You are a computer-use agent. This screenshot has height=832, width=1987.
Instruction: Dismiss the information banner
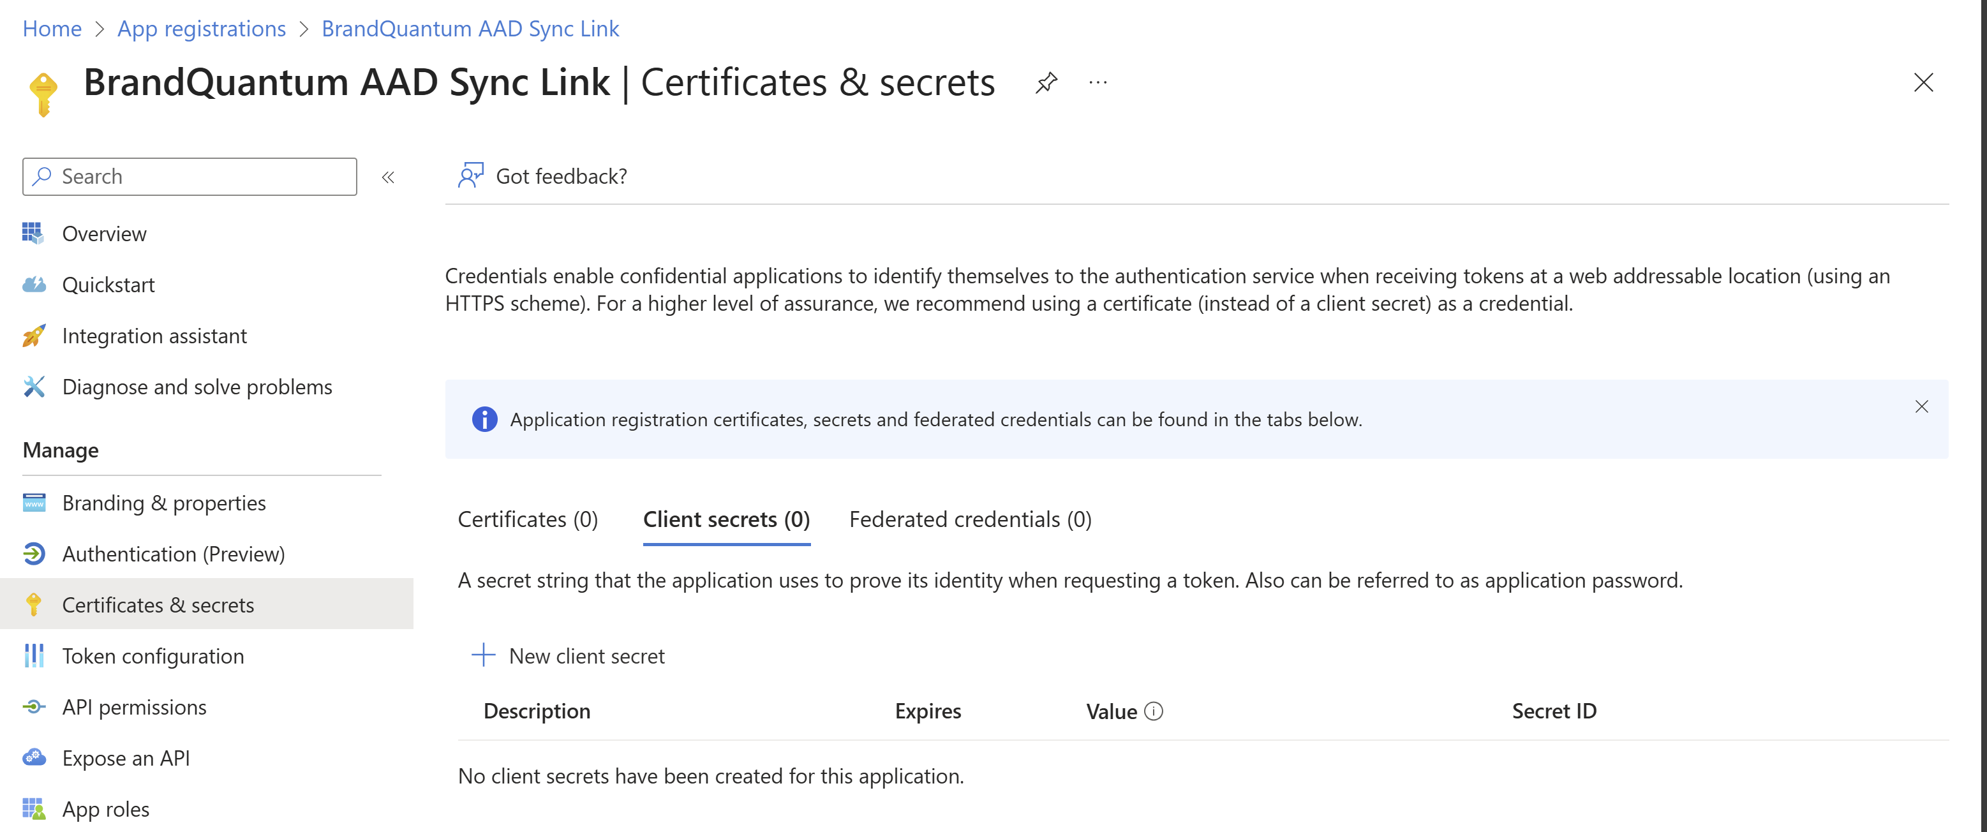click(1921, 406)
